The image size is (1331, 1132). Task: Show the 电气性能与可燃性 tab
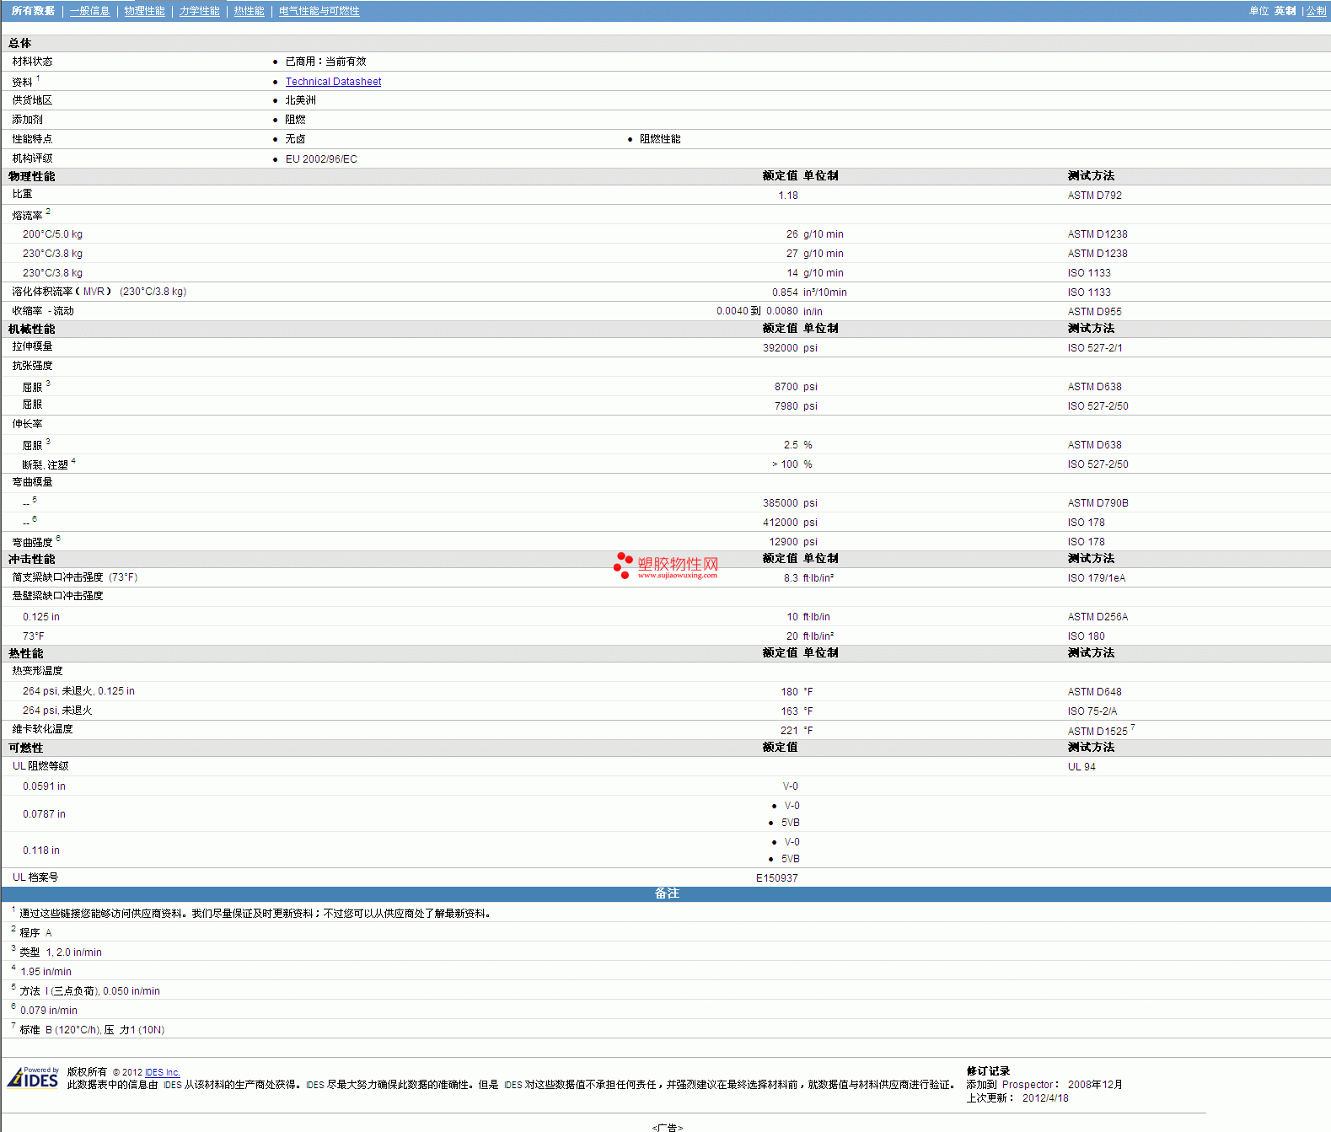coord(319,11)
